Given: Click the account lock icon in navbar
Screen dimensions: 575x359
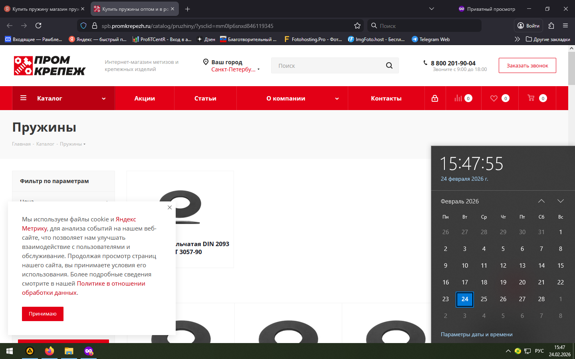Looking at the screenshot, I should [435, 98].
